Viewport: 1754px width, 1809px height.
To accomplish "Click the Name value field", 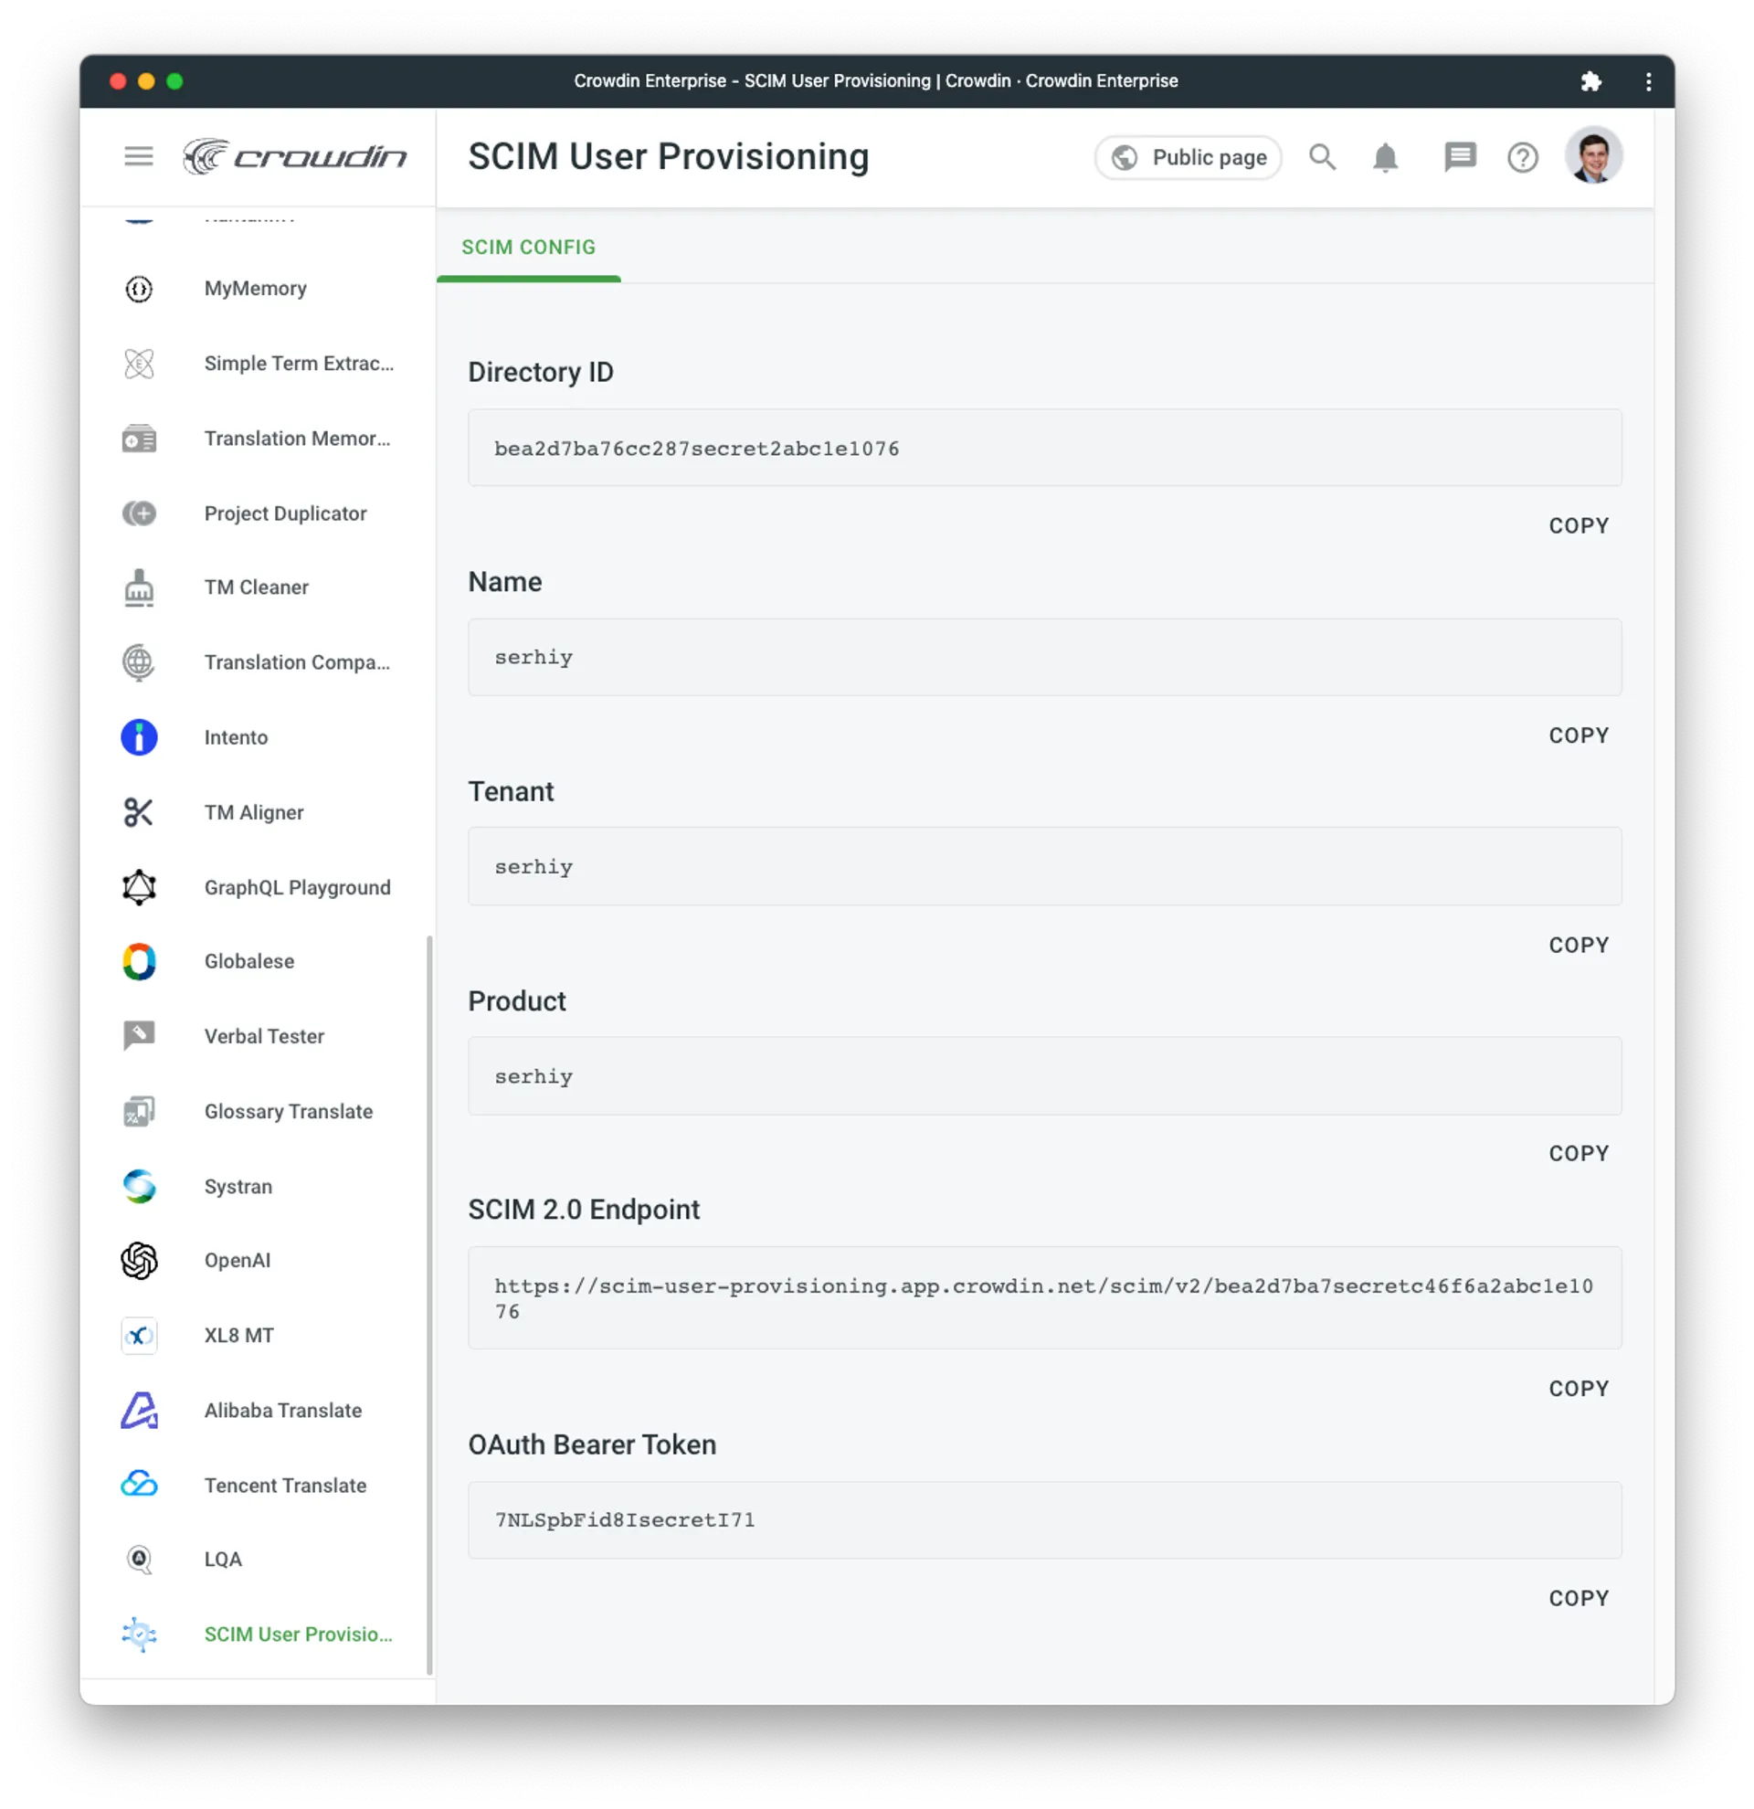I will pos(1043,657).
